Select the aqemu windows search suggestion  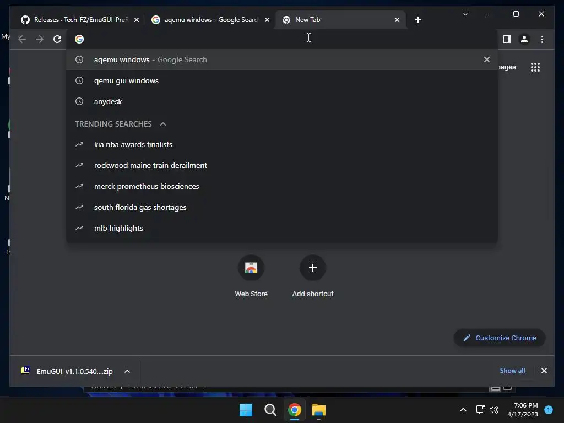[282, 59]
